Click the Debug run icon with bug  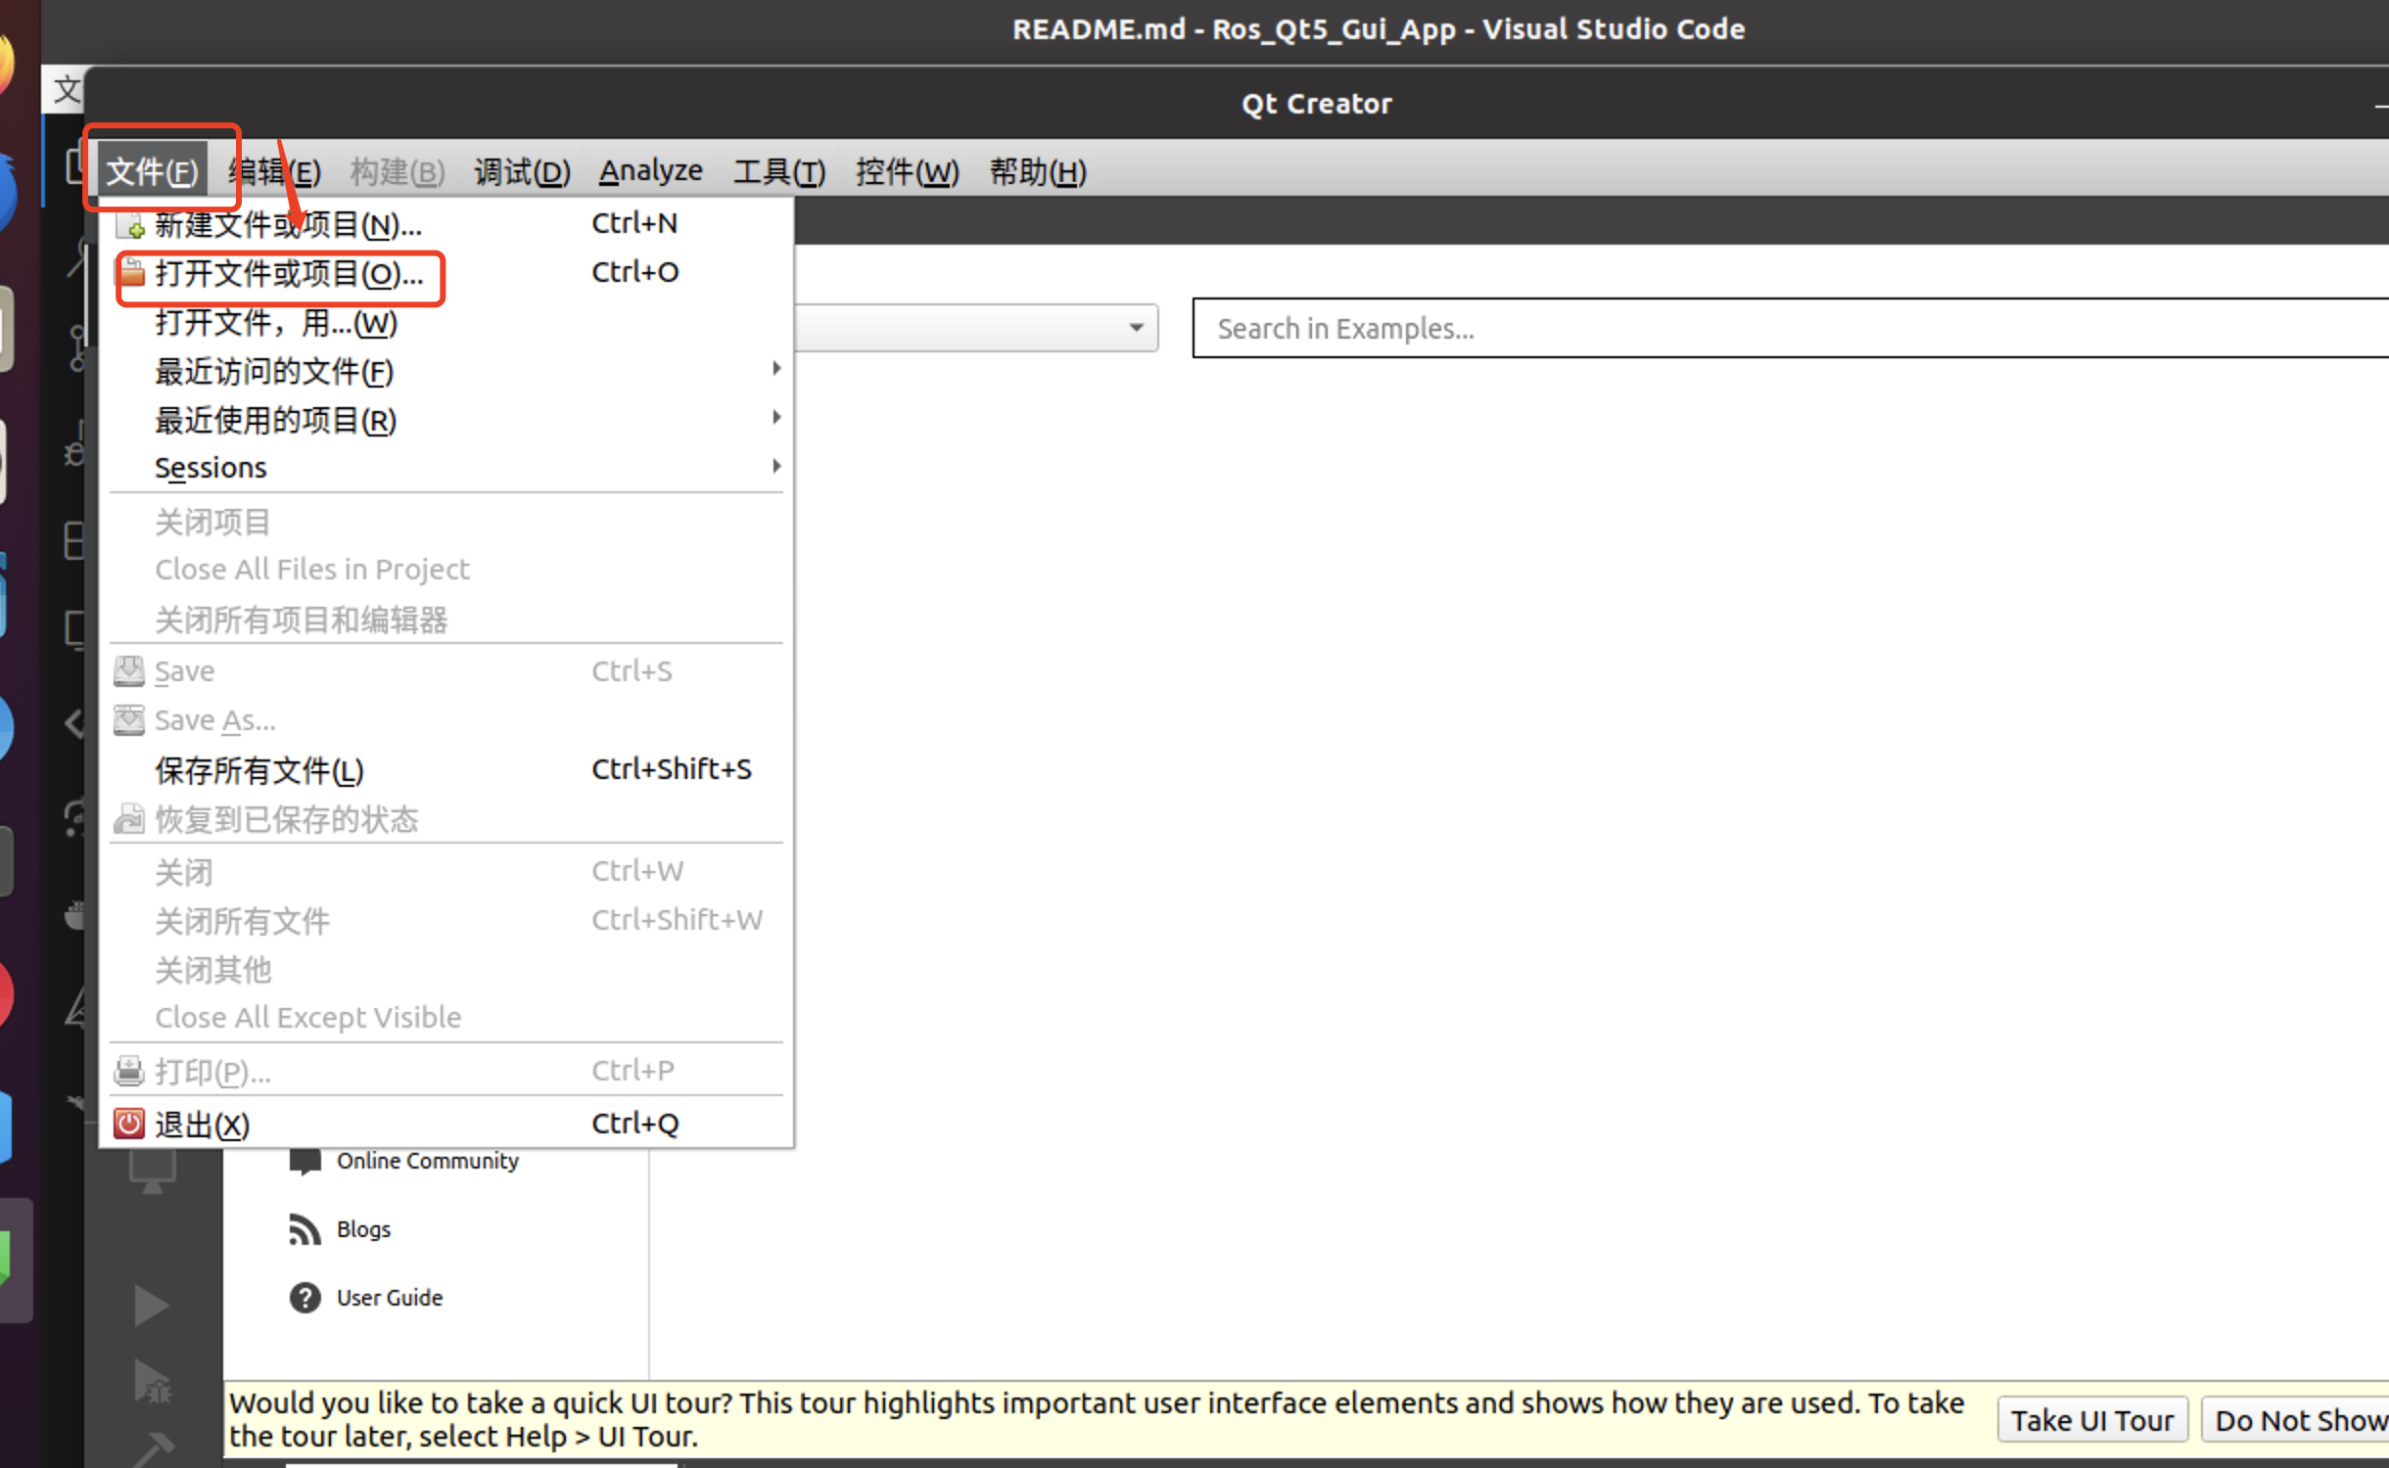pos(153,1382)
